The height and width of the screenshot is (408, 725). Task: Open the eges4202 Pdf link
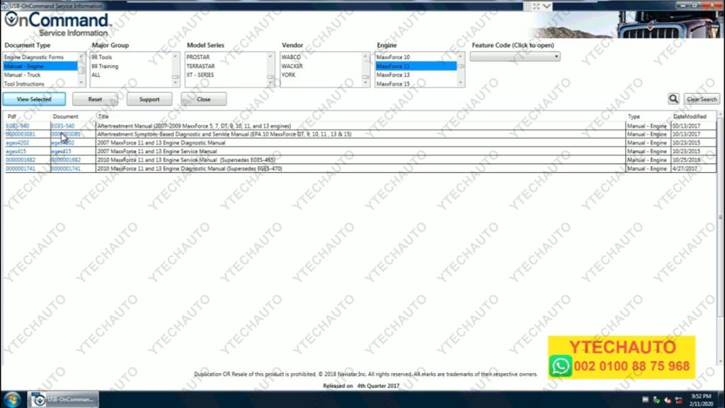(18, 143)
